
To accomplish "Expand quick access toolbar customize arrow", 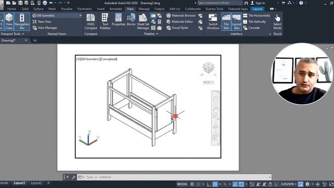I will (x=68, y=3).
